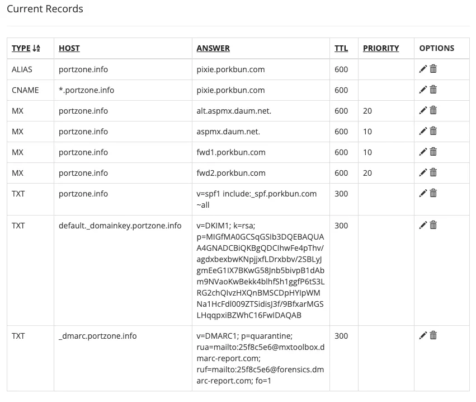
Task: Edit the DKIM domainkey TXT record
Action: (x=423, y=225)
